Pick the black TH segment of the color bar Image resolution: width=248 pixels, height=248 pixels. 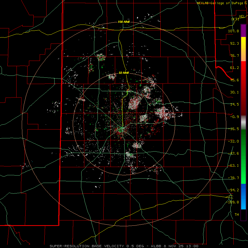(x=243, y=215)
